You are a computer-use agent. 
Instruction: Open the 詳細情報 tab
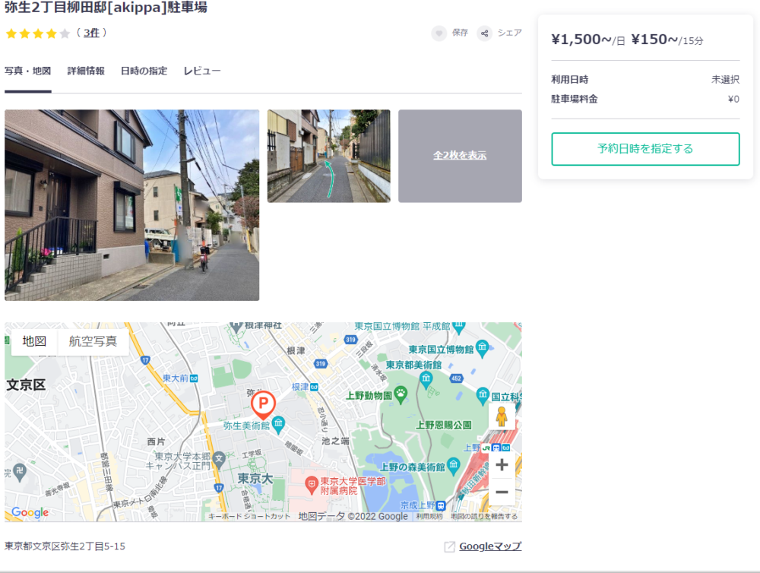click(x=86, y=71)
